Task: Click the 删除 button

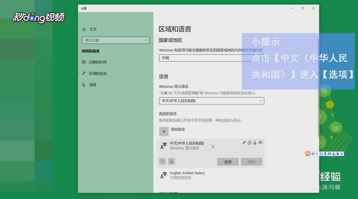Action: click(252, 162)
